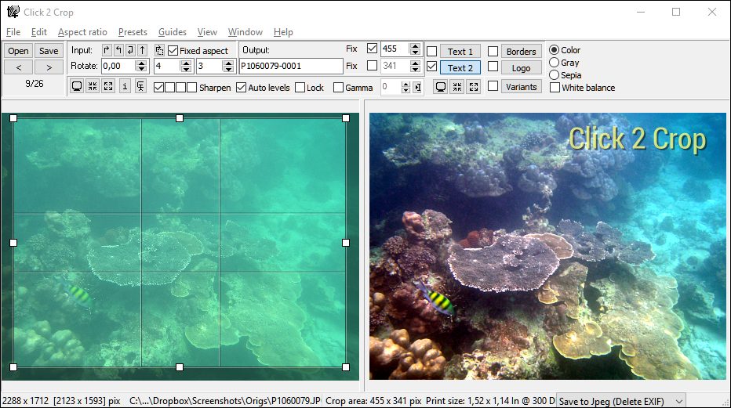Click the output width 455 spinner arrows

(415, 49)
